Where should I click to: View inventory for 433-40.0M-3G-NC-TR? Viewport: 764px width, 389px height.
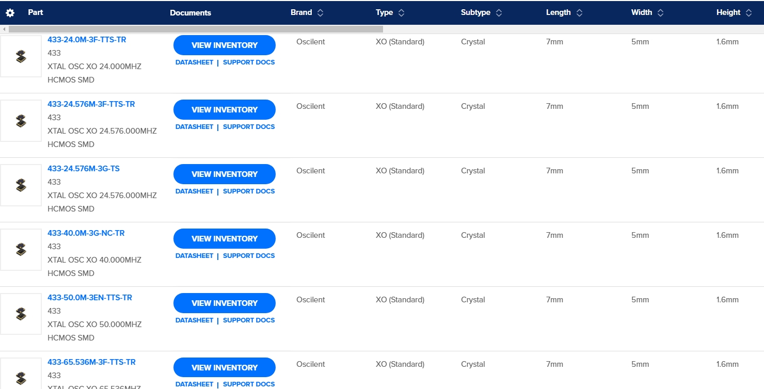[225, 239]
